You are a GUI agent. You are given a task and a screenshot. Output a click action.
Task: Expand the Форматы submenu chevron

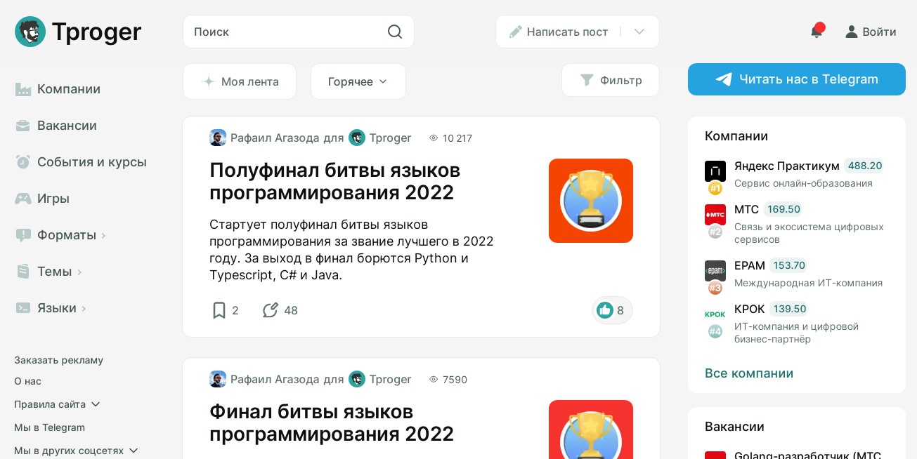(103, 236)
